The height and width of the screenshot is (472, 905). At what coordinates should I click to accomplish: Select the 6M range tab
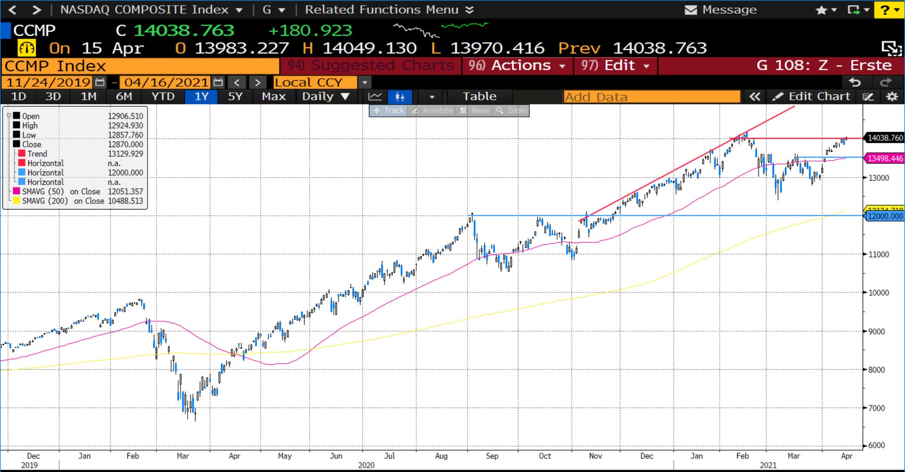tap(124, 97)
